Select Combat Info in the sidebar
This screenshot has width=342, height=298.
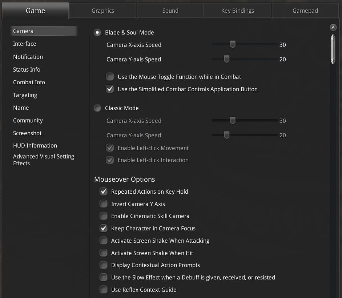click(x=29, y=82)
